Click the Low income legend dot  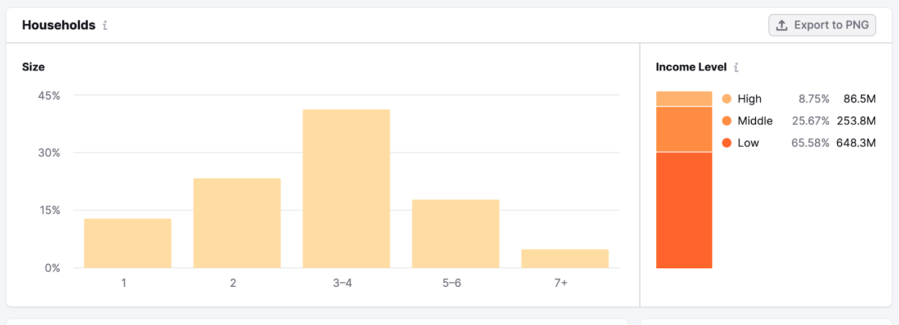click(727, 143)
